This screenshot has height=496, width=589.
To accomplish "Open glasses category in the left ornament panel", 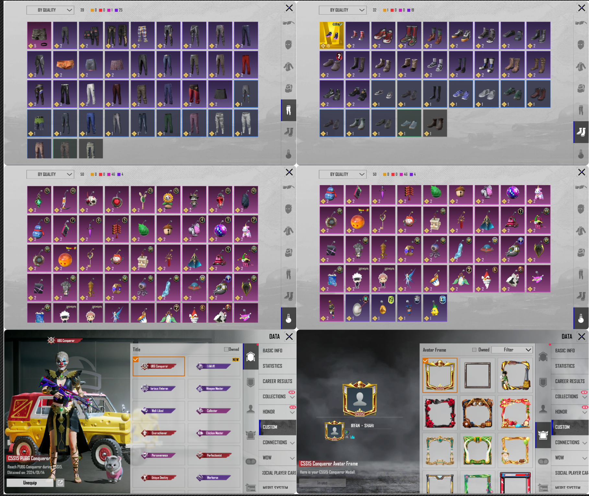I will 289,187.
